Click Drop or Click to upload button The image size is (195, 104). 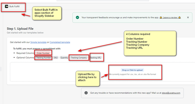[132, 70]
